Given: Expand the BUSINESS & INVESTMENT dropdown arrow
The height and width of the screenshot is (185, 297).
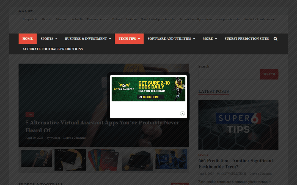Looking at the screenshot, I should click(110, 39).
